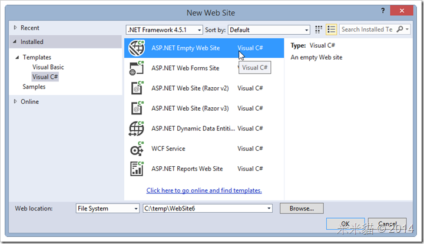Open the Sort by Default dropdown
The image size is (424, 244).
pos(269,29)
